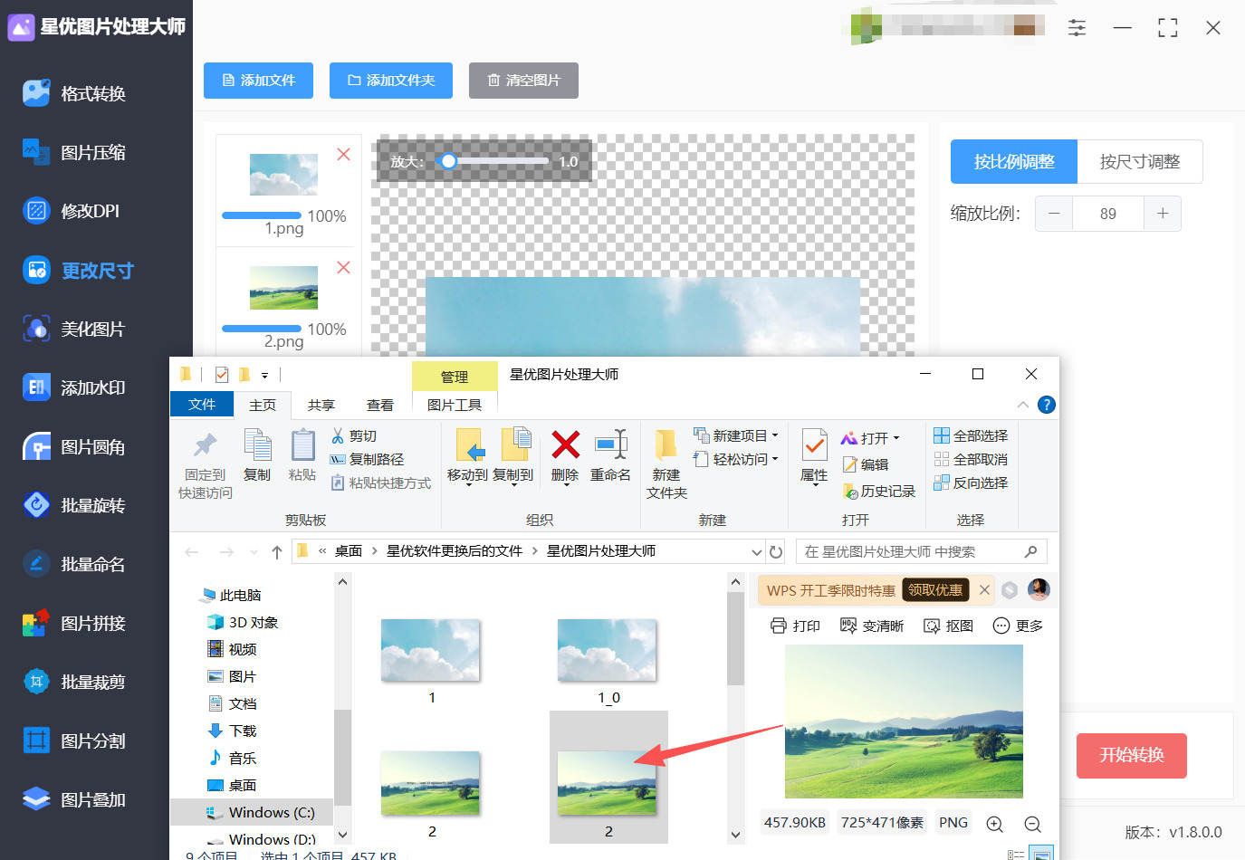Select 添加水印 in the sidebar
The height and width of the screenshot is (860, 1245).
[76, 387]
